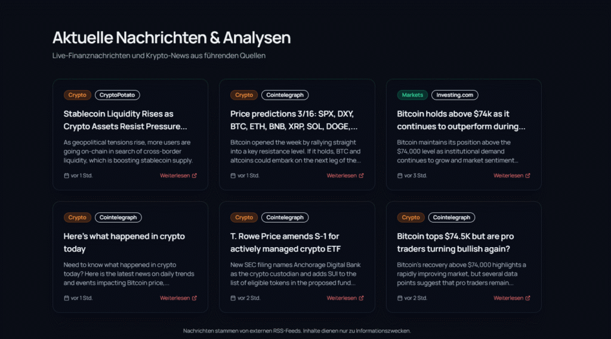Click external-link icon on T. Rowe Price card

point(361,298)
